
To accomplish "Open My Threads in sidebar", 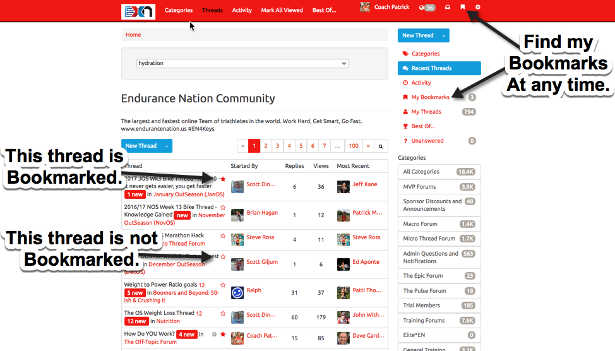I will (426, 112).
